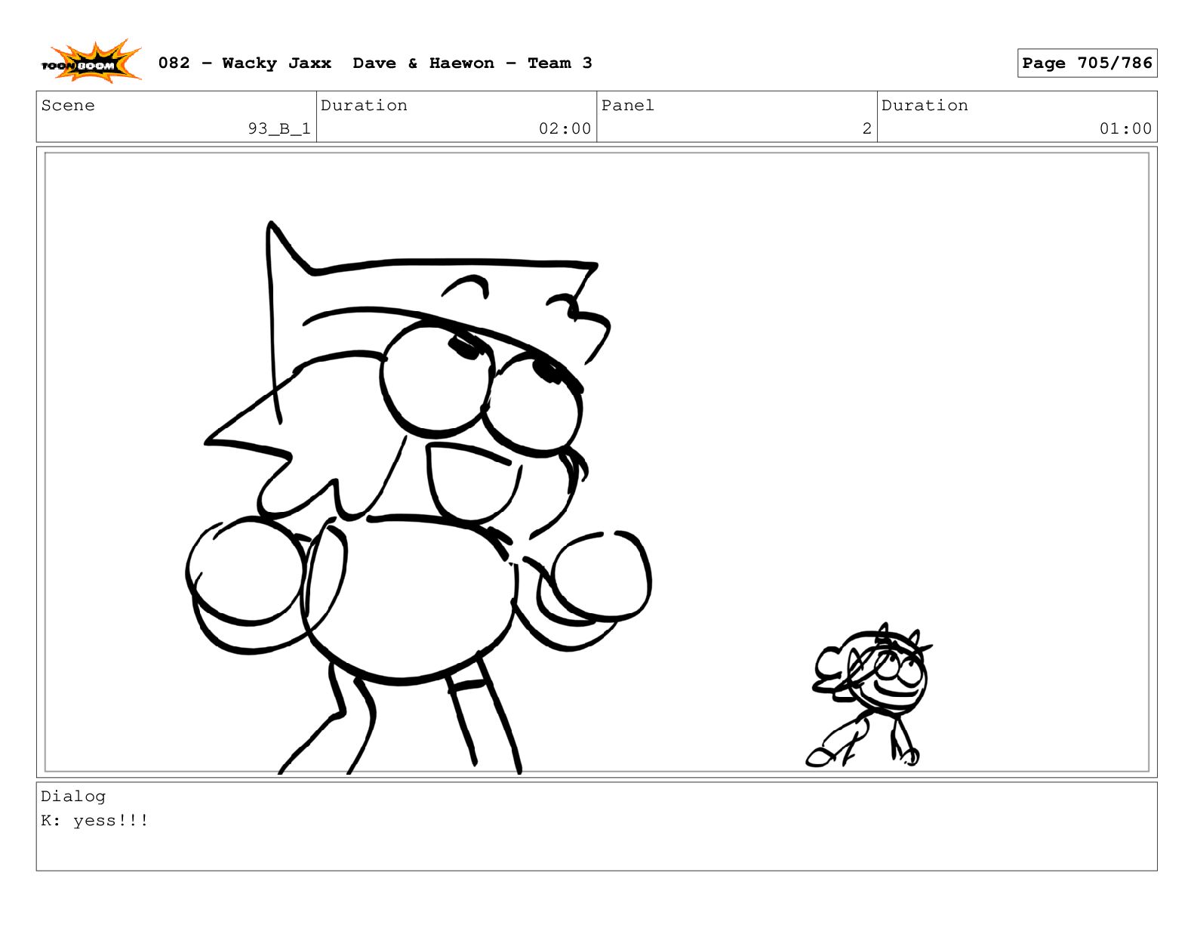The image size is (1194, 925).
Task: Click the title text '082 – Wacky Jaxx'
Action: pyautogui.click(x=245, y=63)
